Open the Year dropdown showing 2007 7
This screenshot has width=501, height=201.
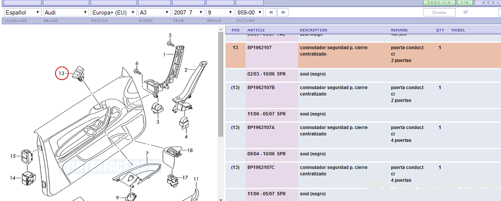(188, 12)
